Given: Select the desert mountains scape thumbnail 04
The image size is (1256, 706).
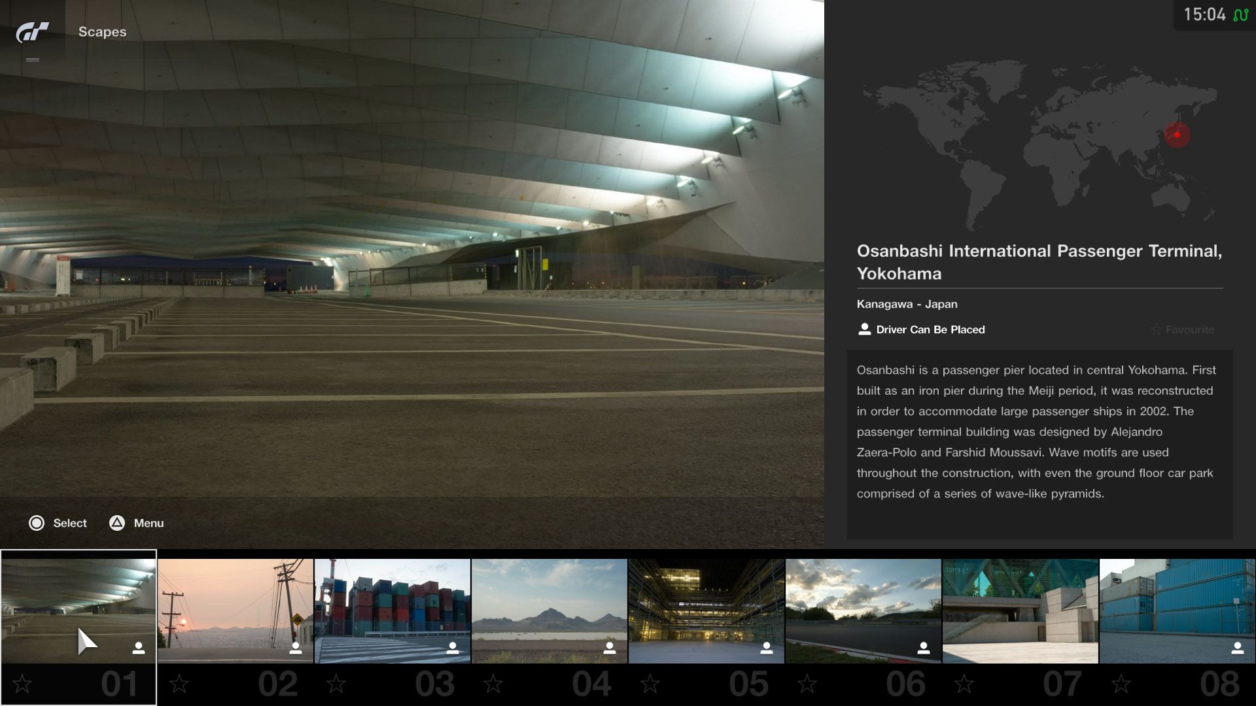Looking at the screenshot, I should tap(549, 611).
